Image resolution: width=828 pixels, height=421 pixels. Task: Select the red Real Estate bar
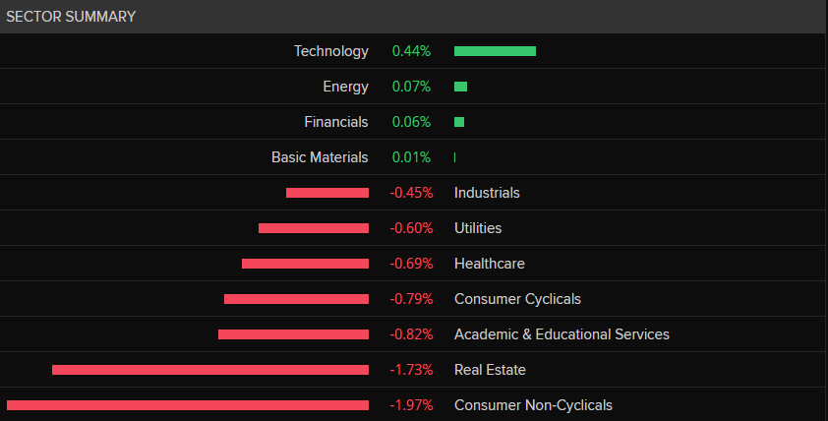[x=210, y=370]
